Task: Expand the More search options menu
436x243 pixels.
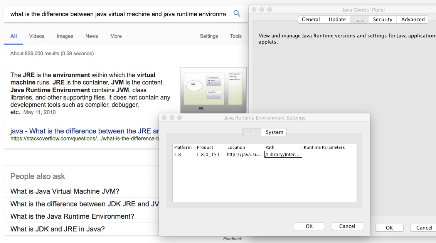Action: pos(116,36)
